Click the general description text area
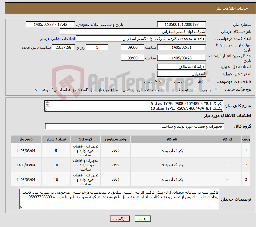Image resolution: width=256 pixels, height=227 pixels. tap(134, 106)
